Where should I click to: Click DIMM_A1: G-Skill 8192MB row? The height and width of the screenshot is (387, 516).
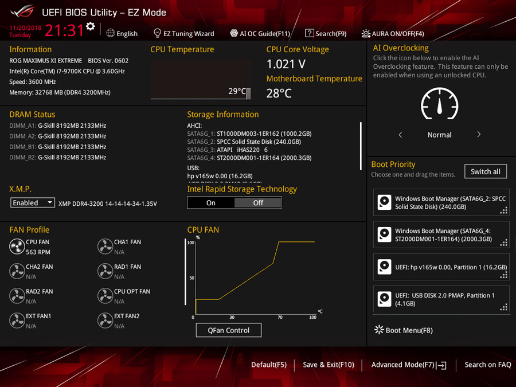57,126
